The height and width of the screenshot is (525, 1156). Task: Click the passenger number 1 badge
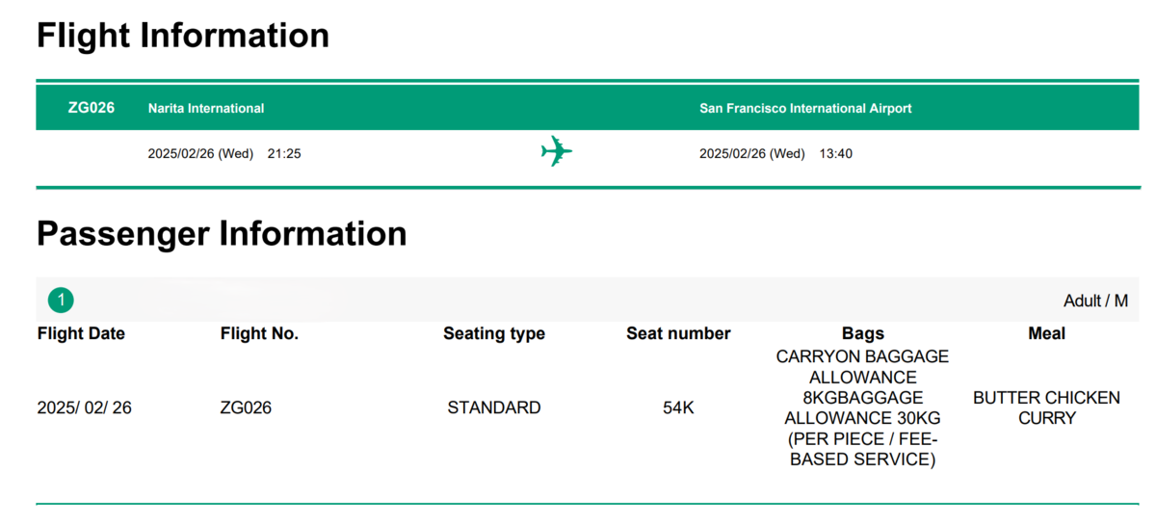(x=61, y=301)
